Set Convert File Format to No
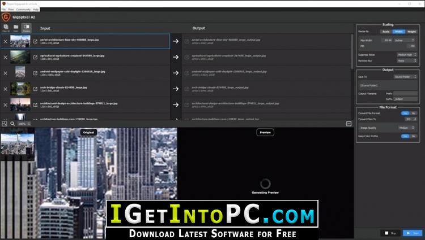This screenshot has height=240, width=425. click(x=413, y=113)
